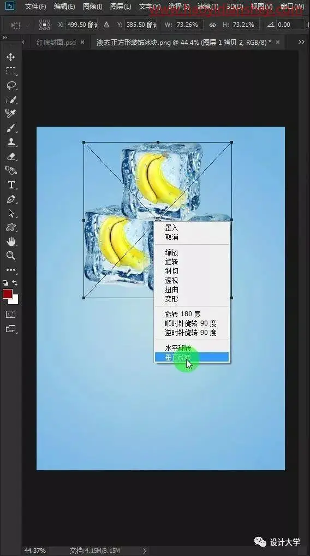The height and width of the screenshot is (556, 310).
Task: Select the Move tool
Action: tap(10, 57)
